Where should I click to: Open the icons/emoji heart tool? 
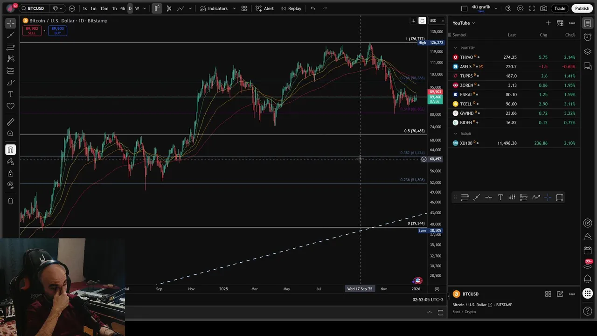[x=10, y=106]
